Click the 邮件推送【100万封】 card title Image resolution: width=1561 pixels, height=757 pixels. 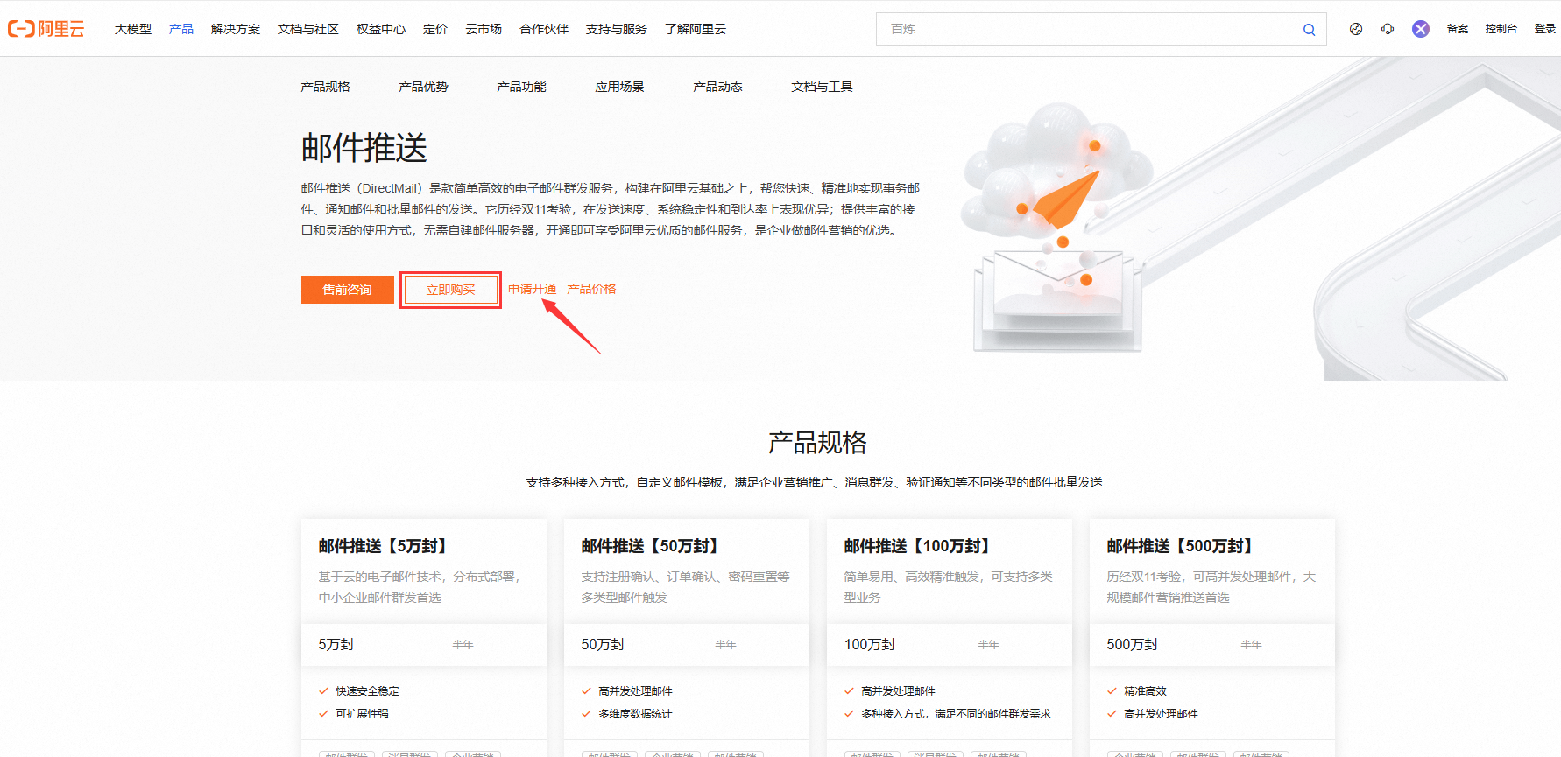[917, 546]
